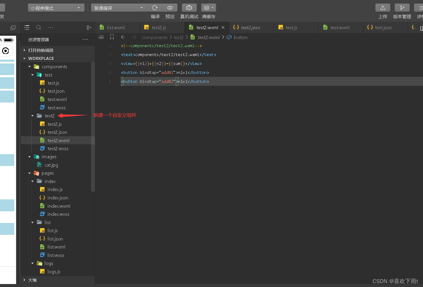Click the 编译 label button
This screenshot has width=423, height=287.
click(x=155, y=17)
